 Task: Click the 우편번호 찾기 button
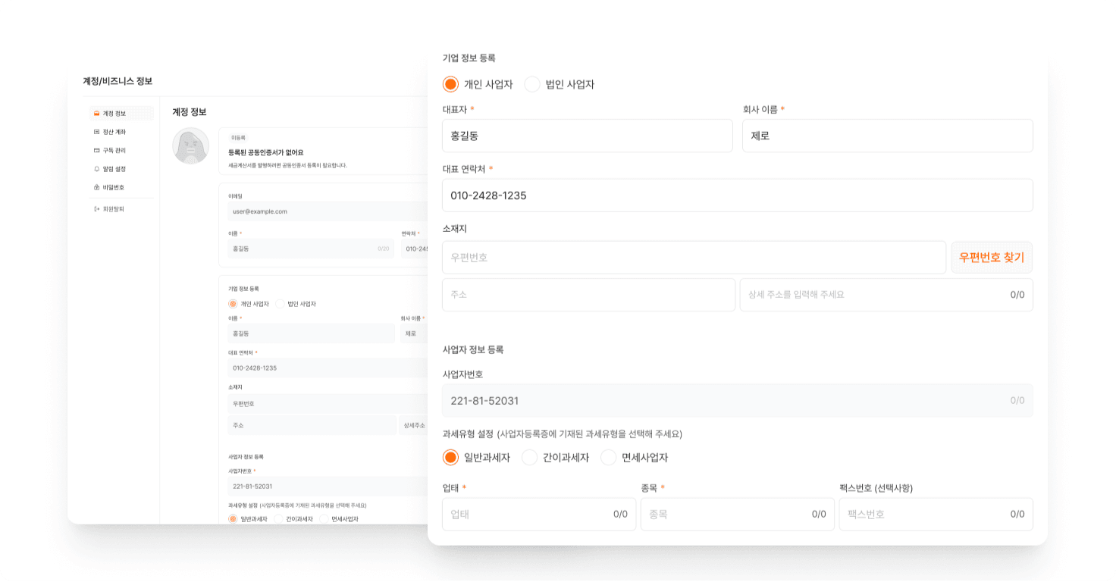coord(992,258)
